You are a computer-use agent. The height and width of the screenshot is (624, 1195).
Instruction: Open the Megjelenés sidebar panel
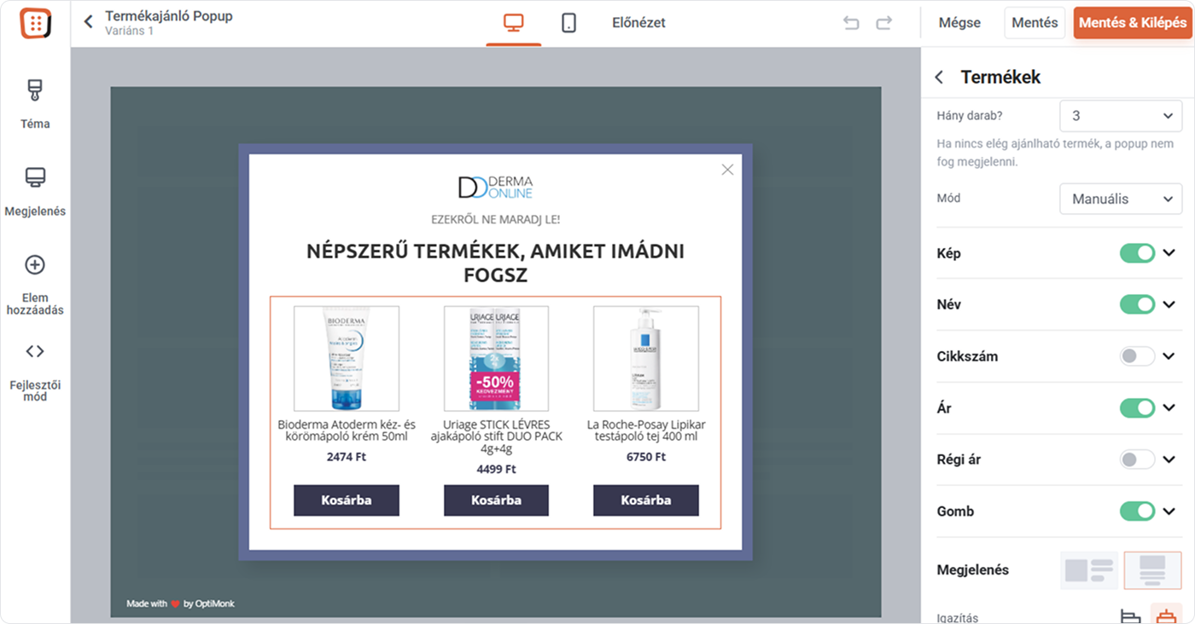point(35,192)
